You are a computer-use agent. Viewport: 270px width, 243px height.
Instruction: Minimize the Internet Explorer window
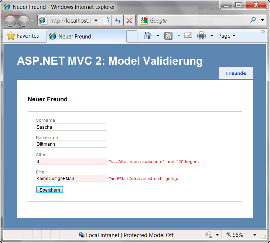[x=226, y=5]
